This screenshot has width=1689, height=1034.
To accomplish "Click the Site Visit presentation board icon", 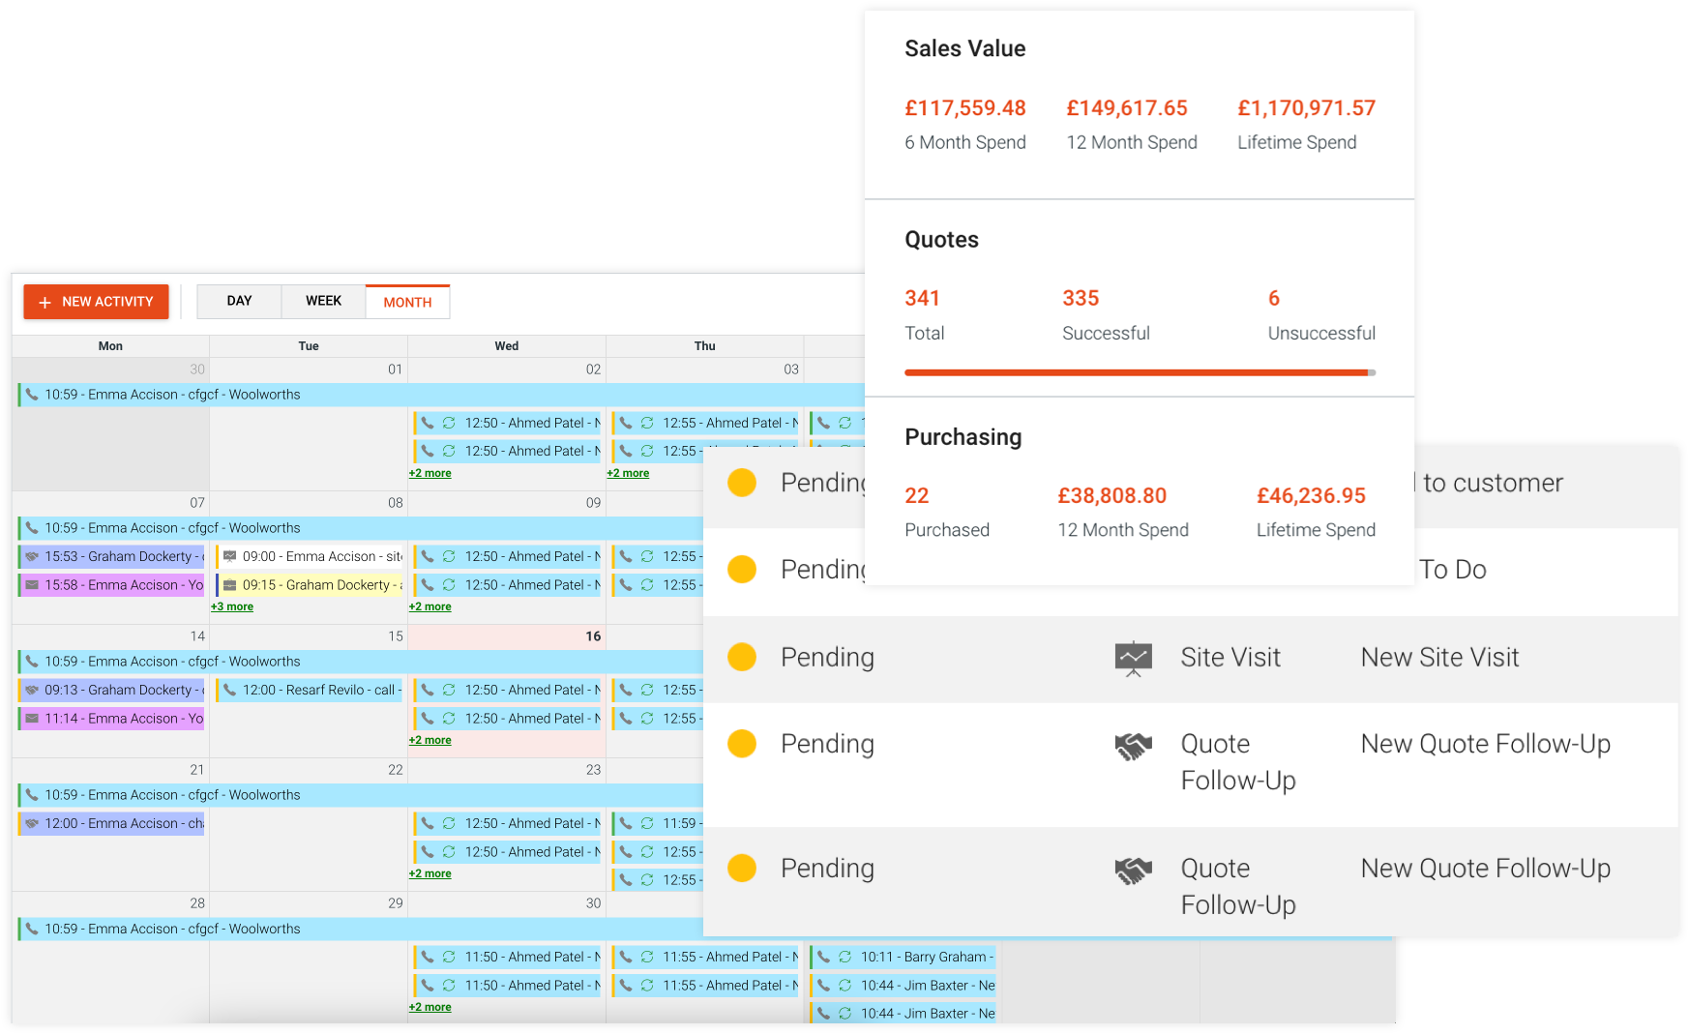I will [x=1133, y=658].
